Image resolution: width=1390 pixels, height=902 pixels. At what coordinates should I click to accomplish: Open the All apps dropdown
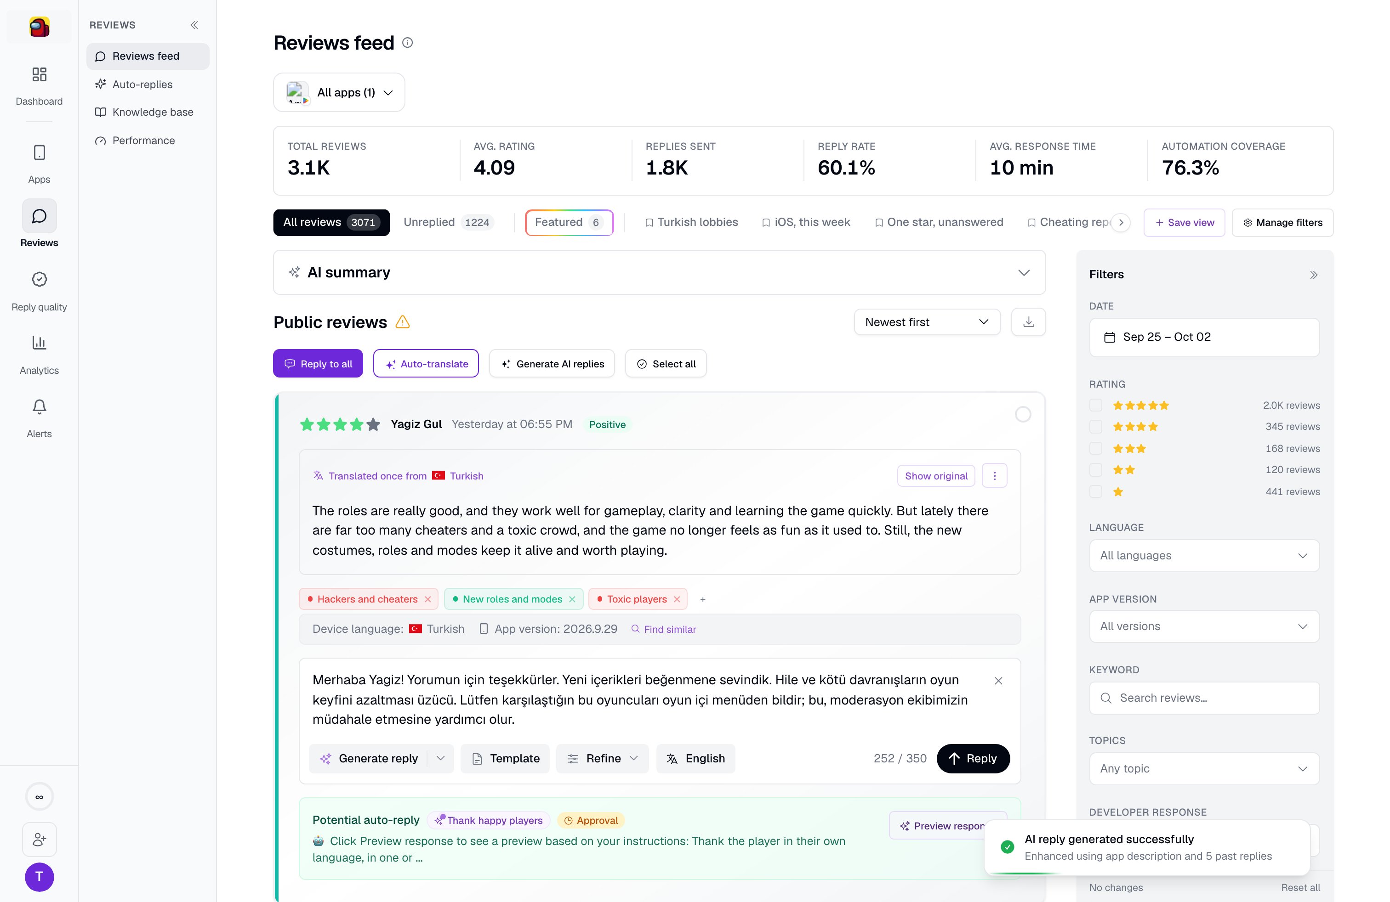(339, 92)
